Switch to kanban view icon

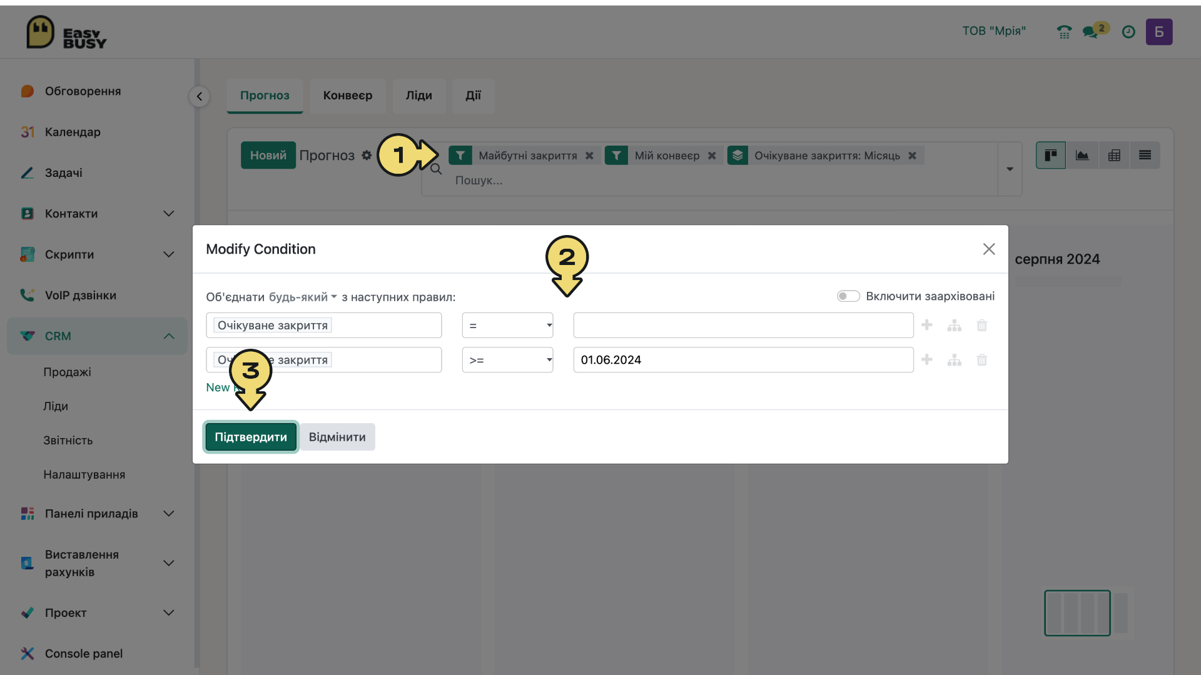[1051, 155]
